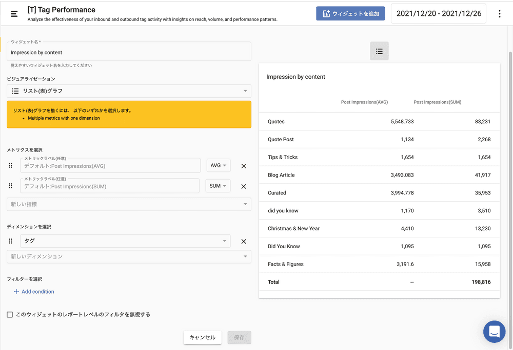The height and width of the screenshot is (350, 513).
Task: Open the hamburger navigation menu
Action: click(14, 13)
